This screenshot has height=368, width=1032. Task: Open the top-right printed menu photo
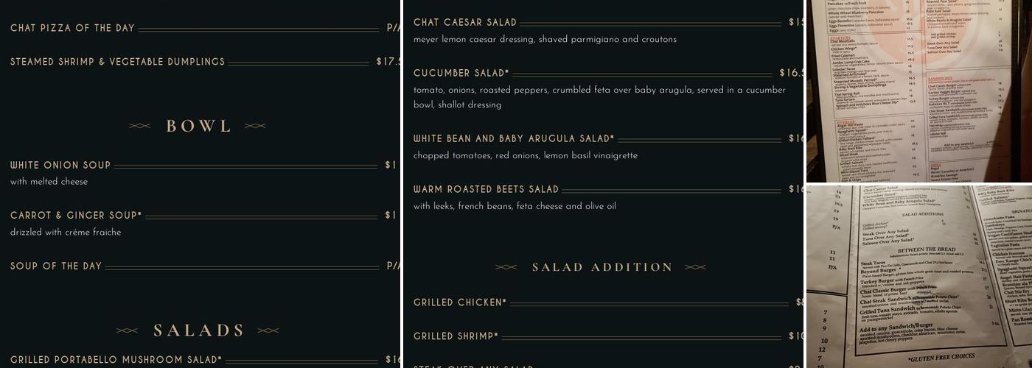(918, 91)
